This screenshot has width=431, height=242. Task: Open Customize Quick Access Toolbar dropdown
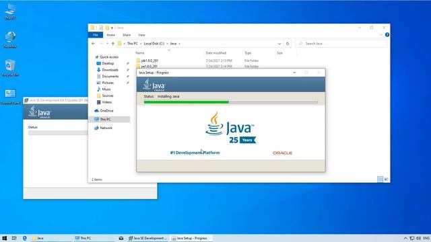pyautogui.click(x=112, y=28)
